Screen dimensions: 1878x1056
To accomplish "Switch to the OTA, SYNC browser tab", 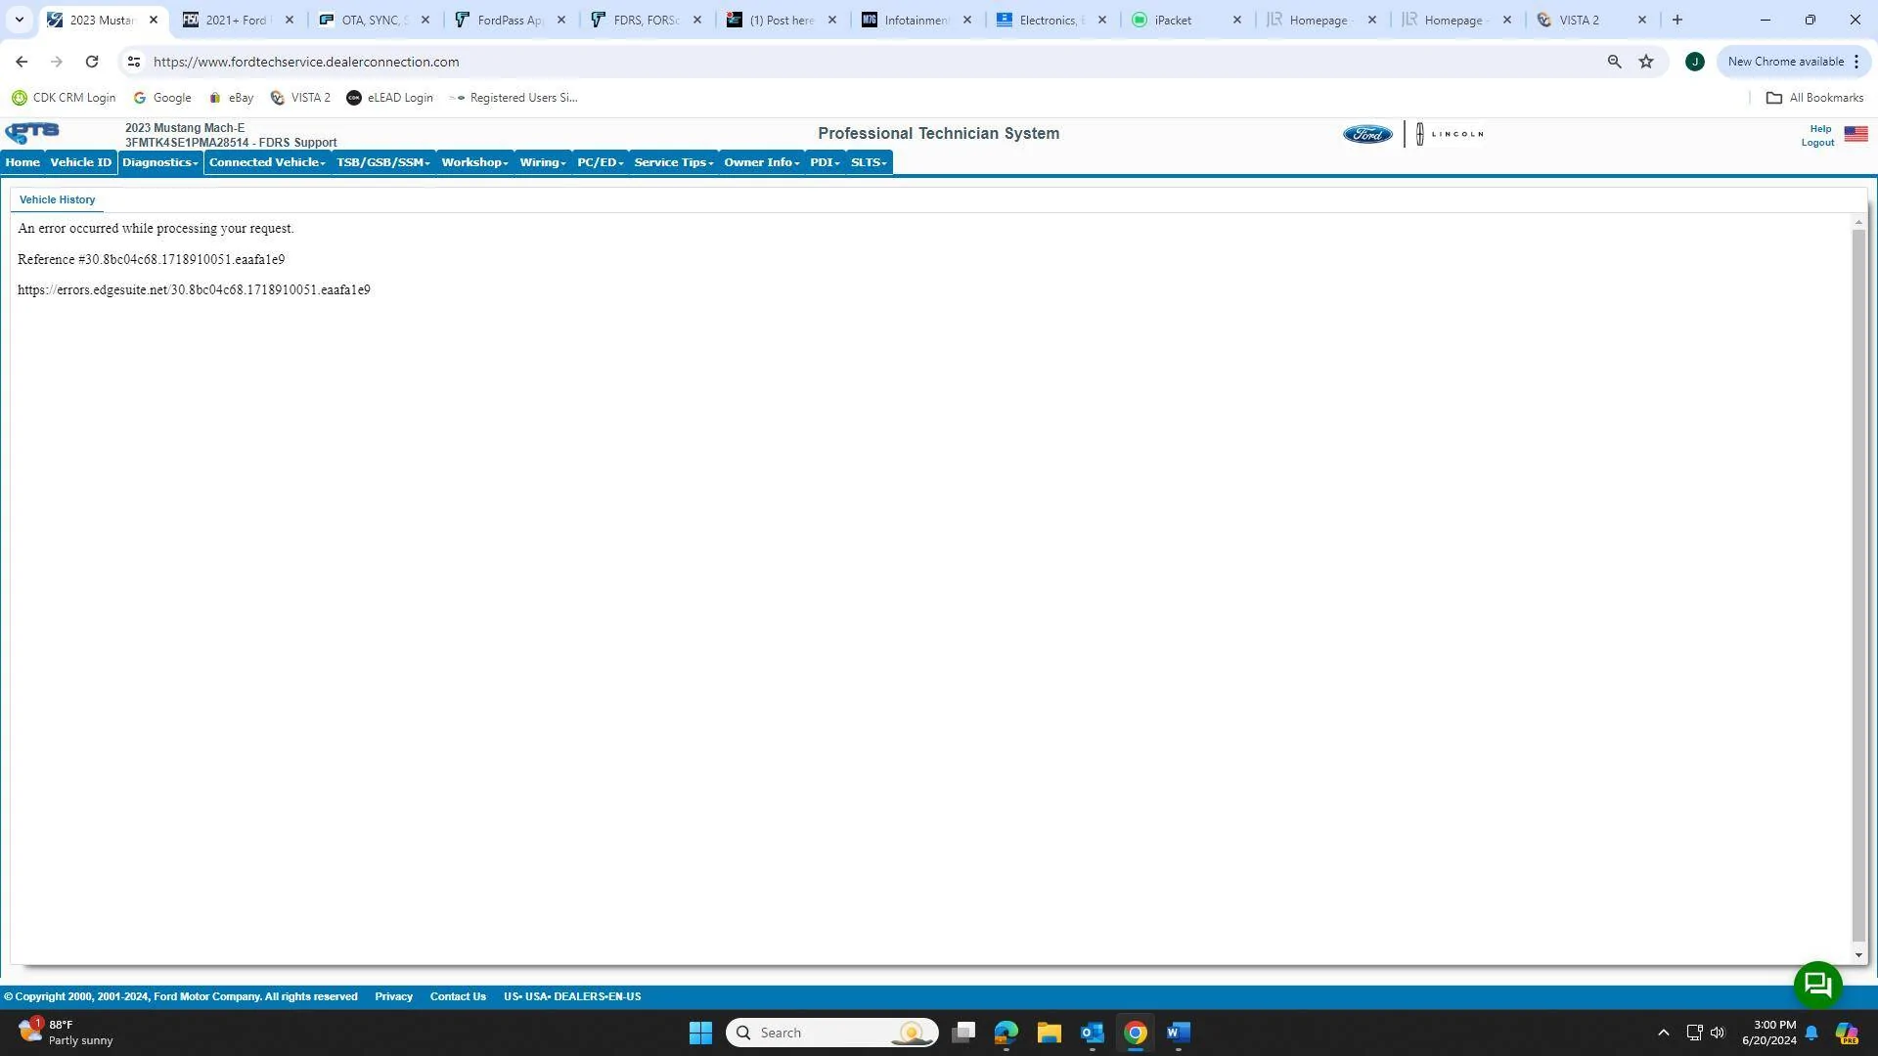I will point(373,20).
